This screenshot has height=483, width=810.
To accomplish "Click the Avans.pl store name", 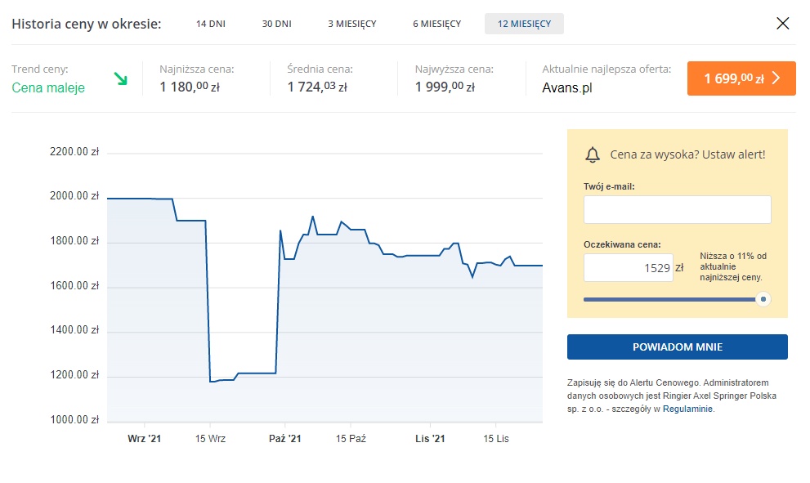I will point(567,87).
